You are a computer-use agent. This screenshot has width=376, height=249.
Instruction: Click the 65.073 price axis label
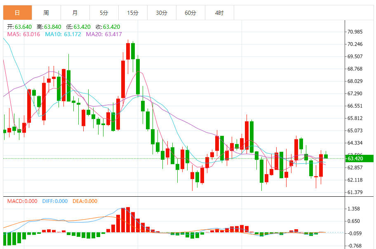[355, 130]
